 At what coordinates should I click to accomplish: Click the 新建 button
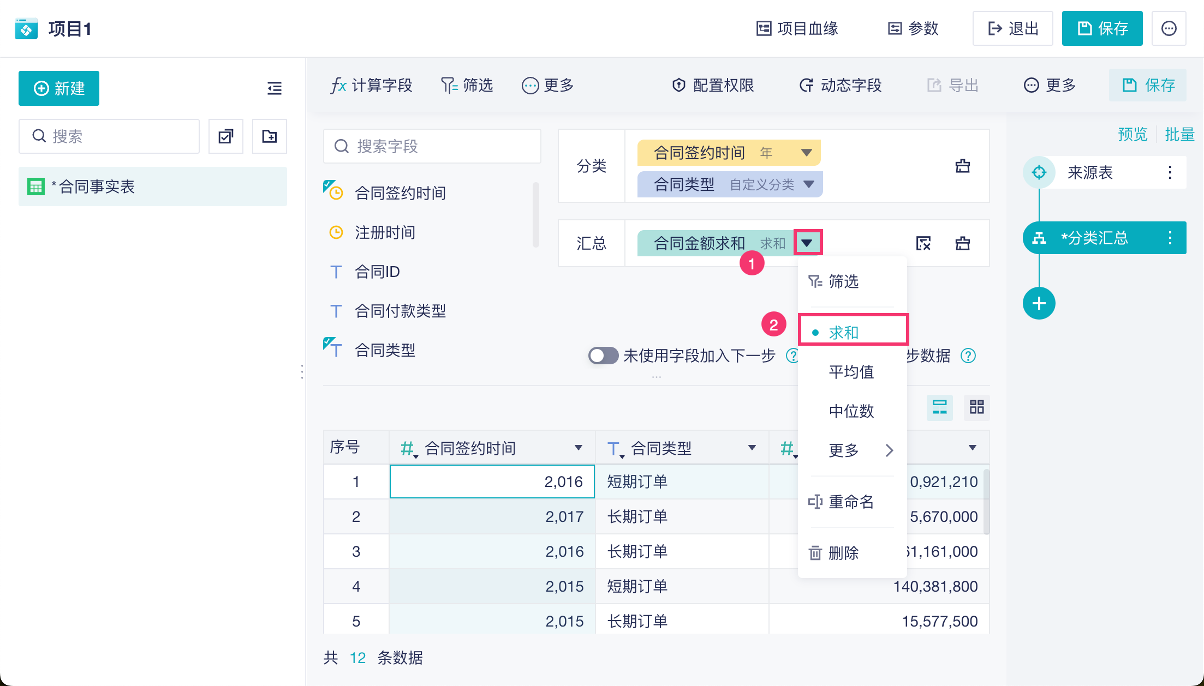pyautogui.click(x=59, y=88)
